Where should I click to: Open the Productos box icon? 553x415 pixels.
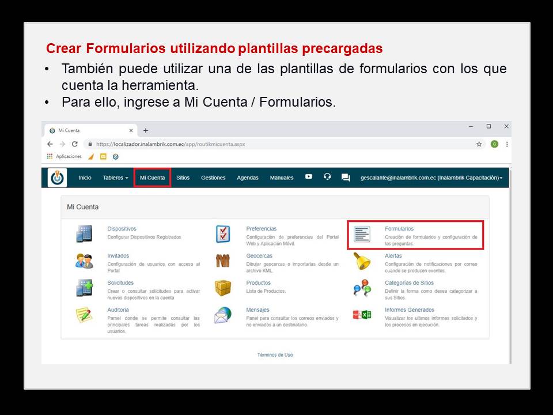(x=223, y=288)
